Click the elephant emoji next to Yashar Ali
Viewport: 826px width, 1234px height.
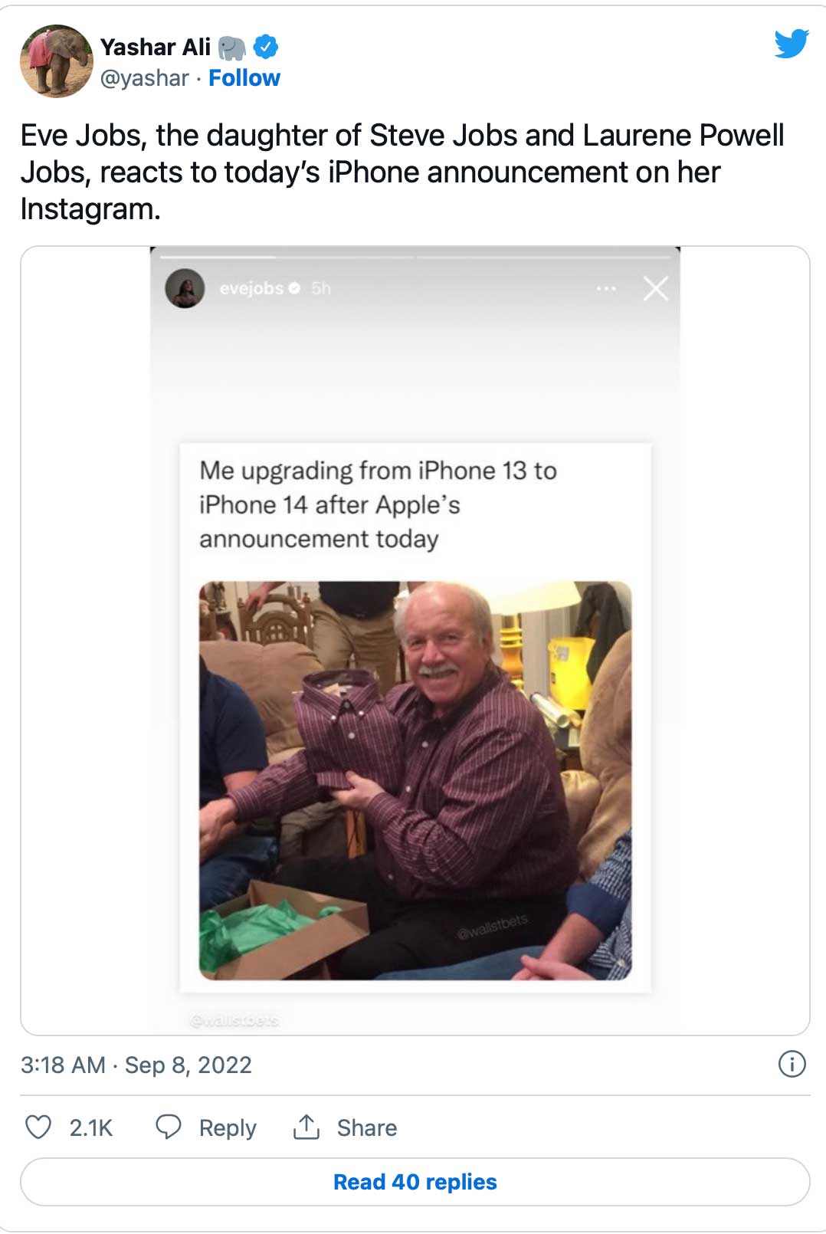pyautogui.click(x=231, y=48)
